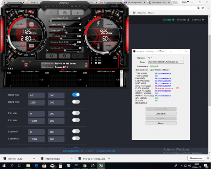Screen dimensions: 211x169
Task: Open Windows Start menu
Action: [4, 166]
